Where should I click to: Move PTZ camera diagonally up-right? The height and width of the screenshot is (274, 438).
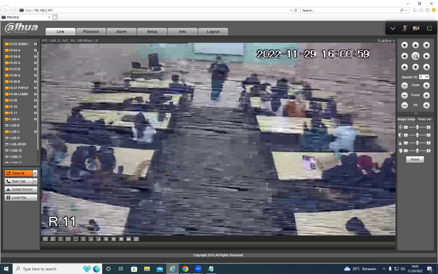(426, 45)
